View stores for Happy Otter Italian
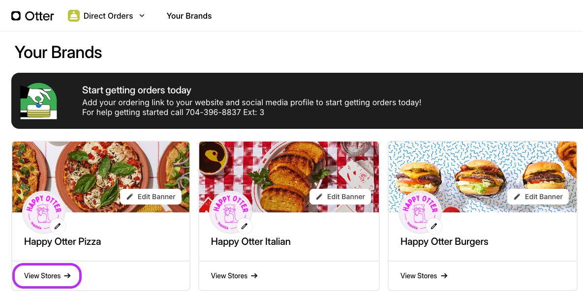The image size is (583, 295). point(234,276)
